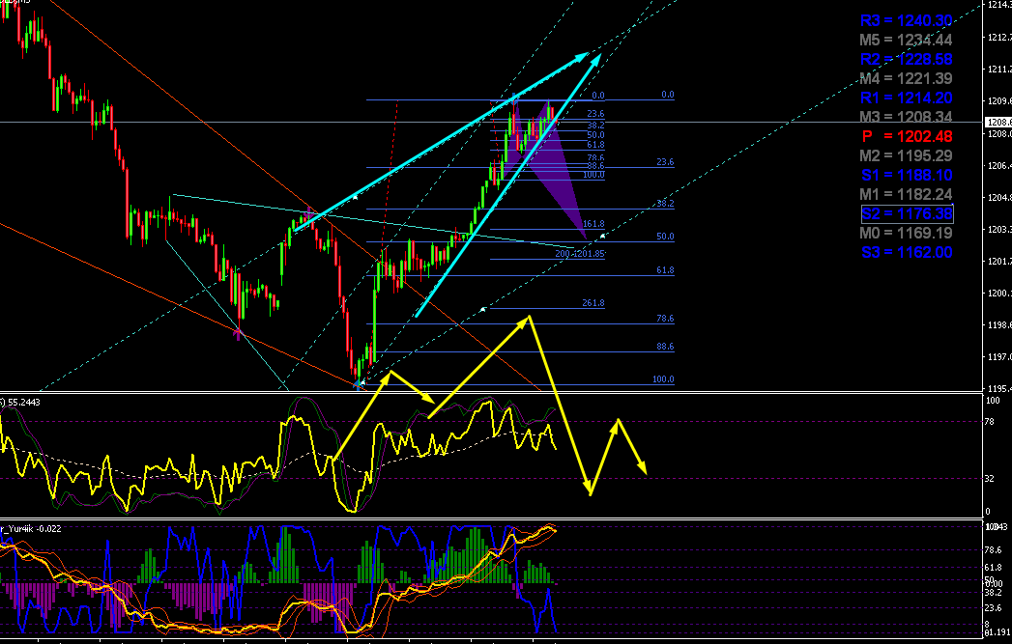
Task: Click the 55.2443 oscillator value label
Action: 24,403
